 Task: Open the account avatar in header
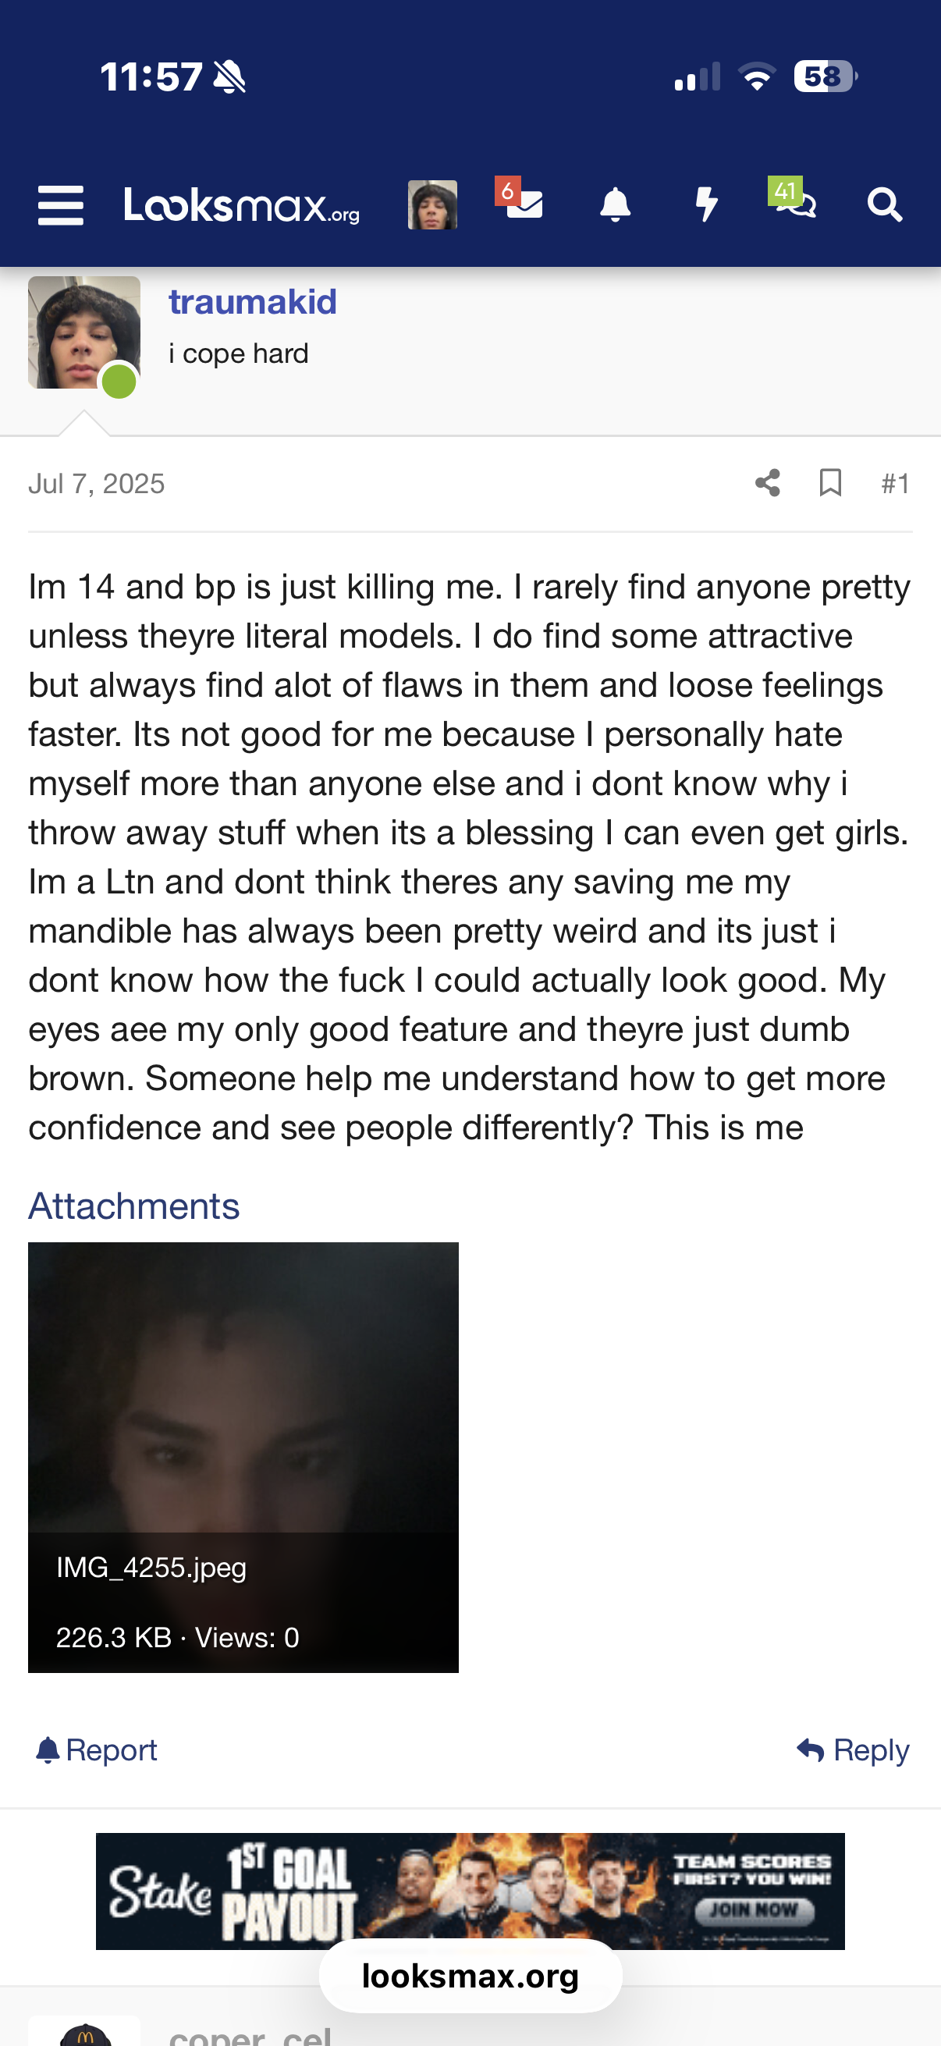tap(432, 205)
